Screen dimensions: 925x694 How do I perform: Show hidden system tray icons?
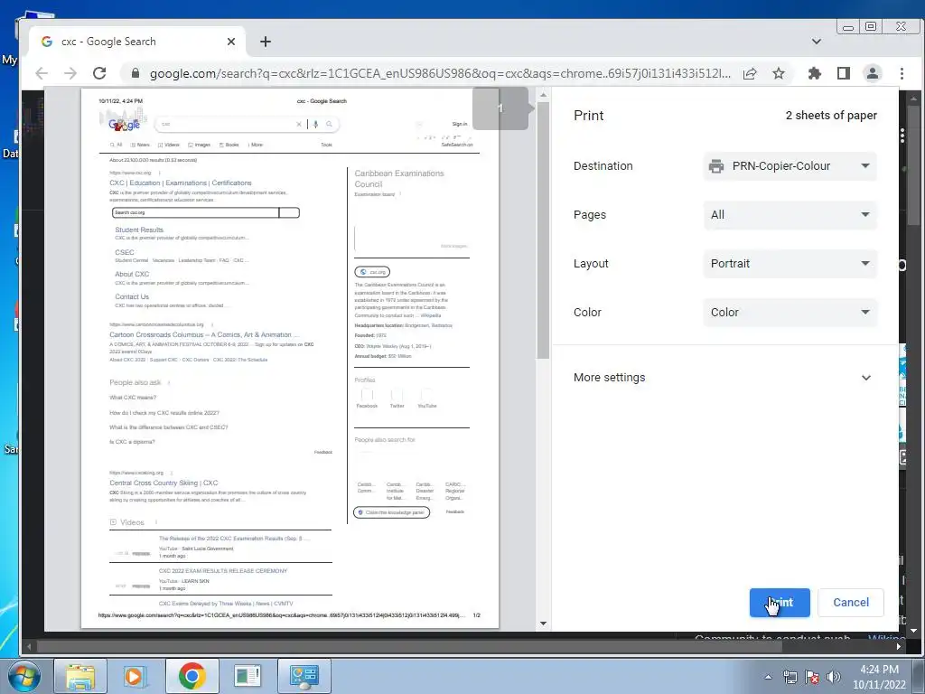pyautogui.click(x=768, y=678)
